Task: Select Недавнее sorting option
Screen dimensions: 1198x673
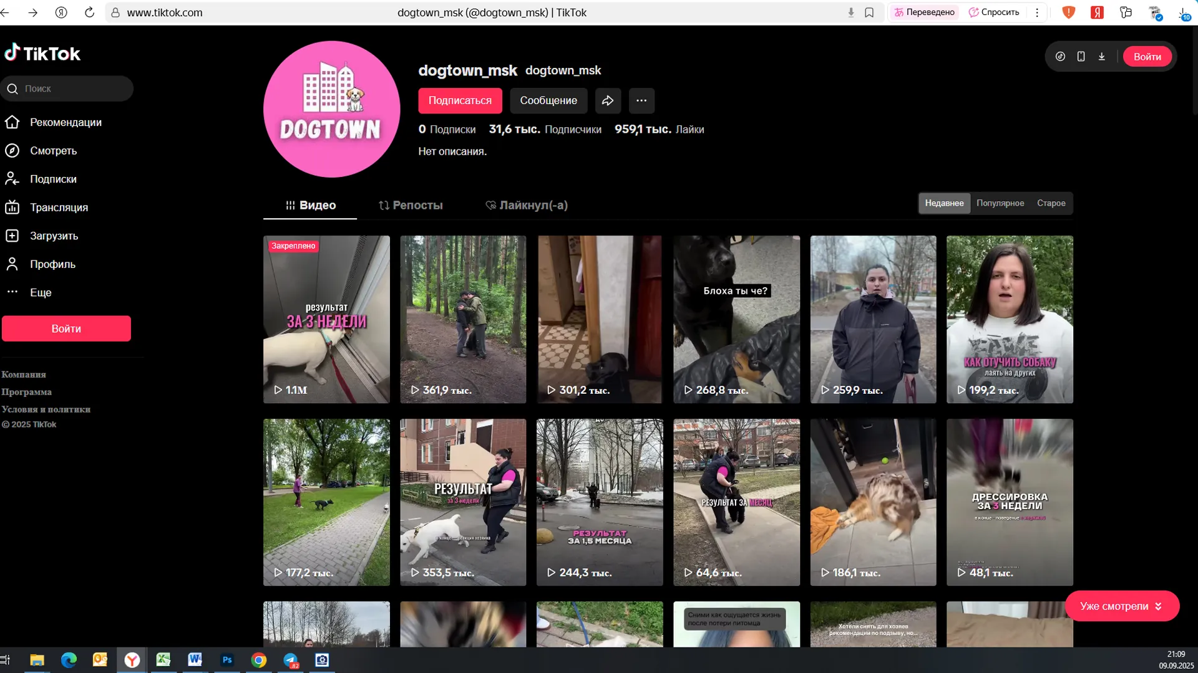Action: [944, 203]
